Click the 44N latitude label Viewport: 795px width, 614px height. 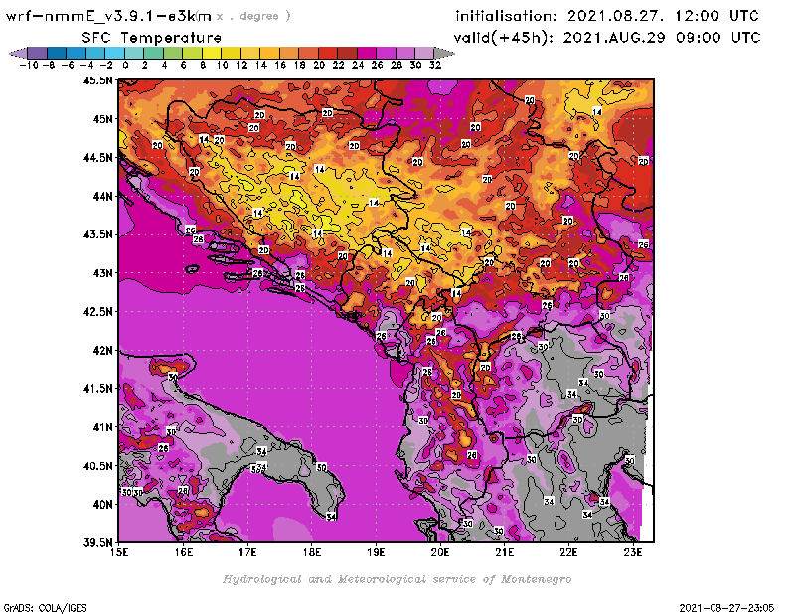[102, 196]
